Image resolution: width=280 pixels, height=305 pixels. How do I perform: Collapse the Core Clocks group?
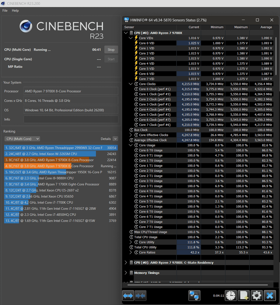(131, 84)
